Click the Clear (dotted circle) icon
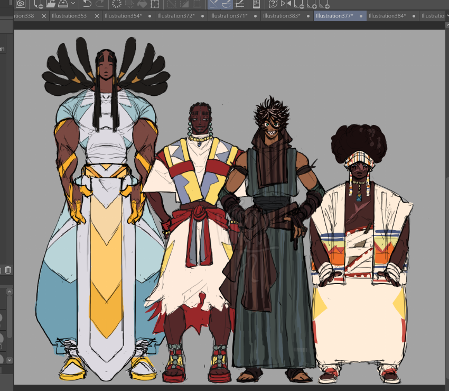The height and width of the screenshot is (391, 449). click(x=117, y=4)
